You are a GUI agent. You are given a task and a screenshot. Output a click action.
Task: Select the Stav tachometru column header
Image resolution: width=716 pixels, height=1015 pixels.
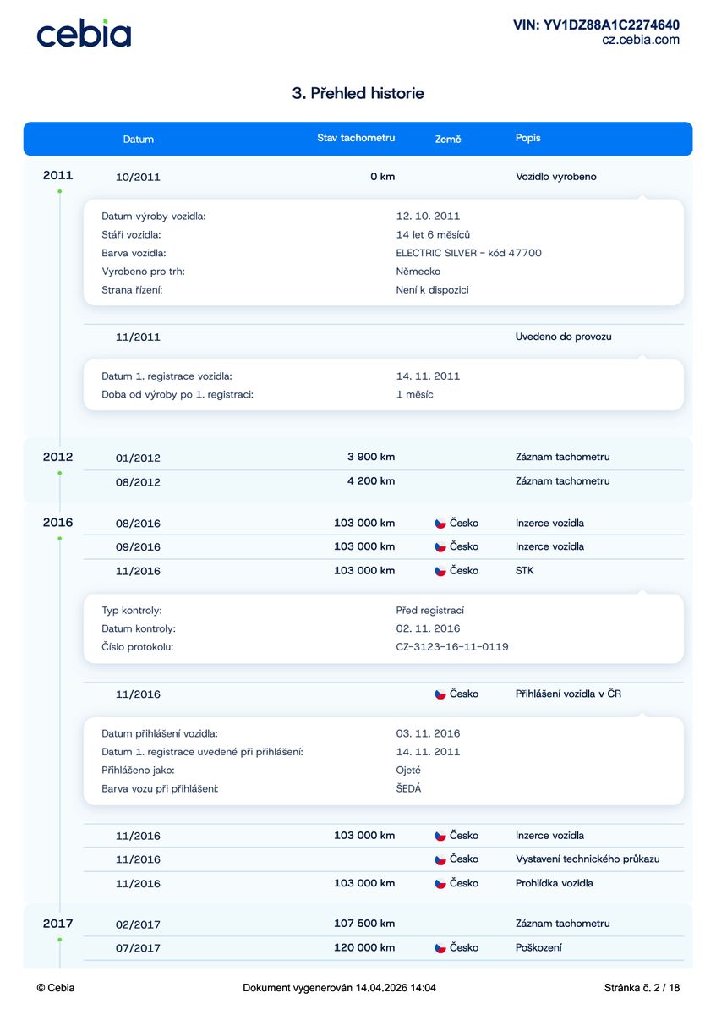pyautogui.click(x=356, y=138)
